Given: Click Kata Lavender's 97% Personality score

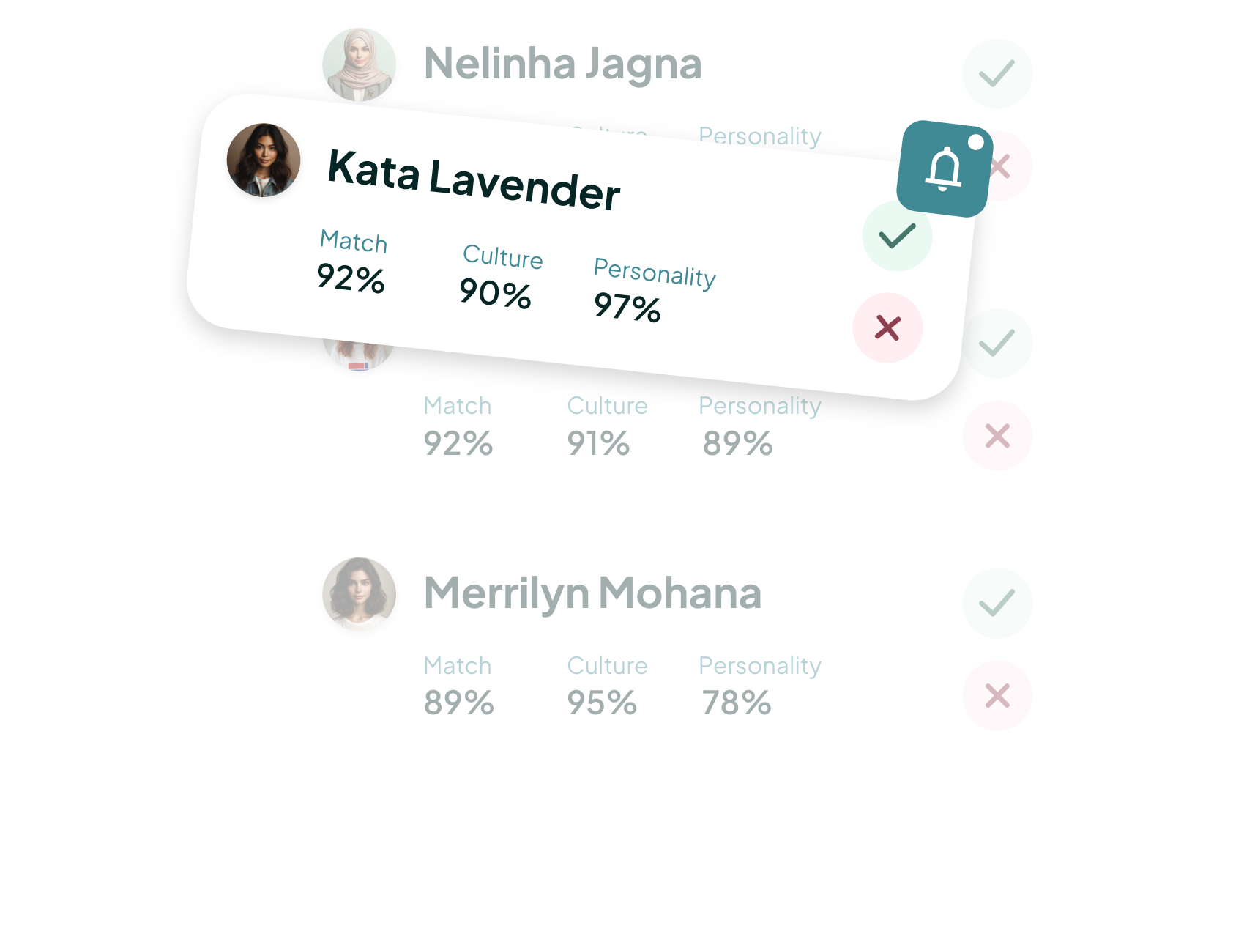Looking at the screenshot, I should [627, 306].
